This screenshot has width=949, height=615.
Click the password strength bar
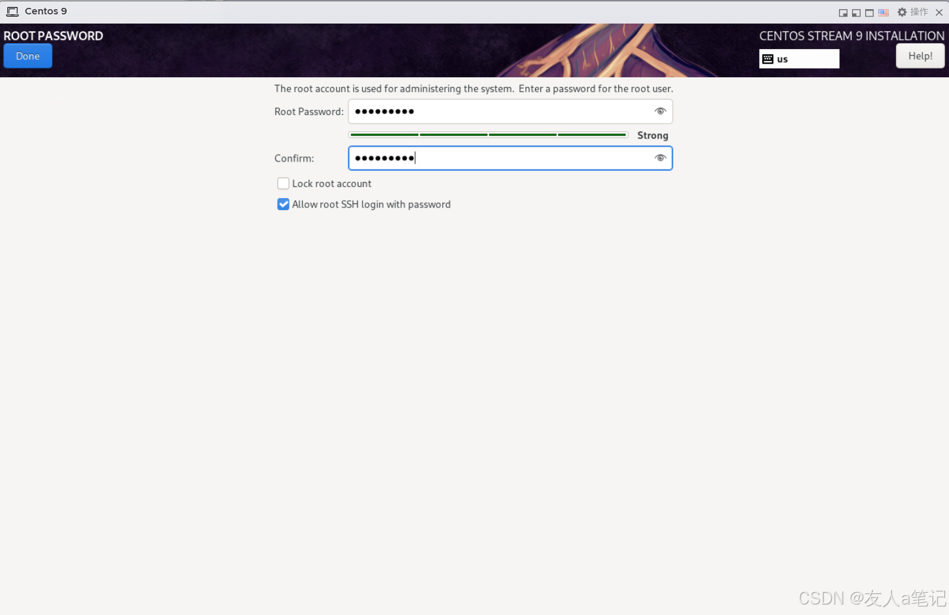(x=488, y=135)
